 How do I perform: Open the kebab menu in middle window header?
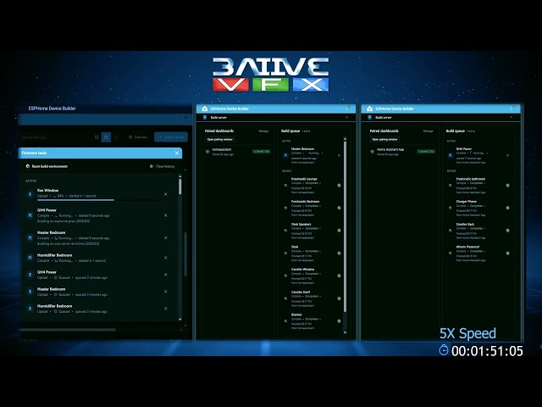[x=347, y=109]
